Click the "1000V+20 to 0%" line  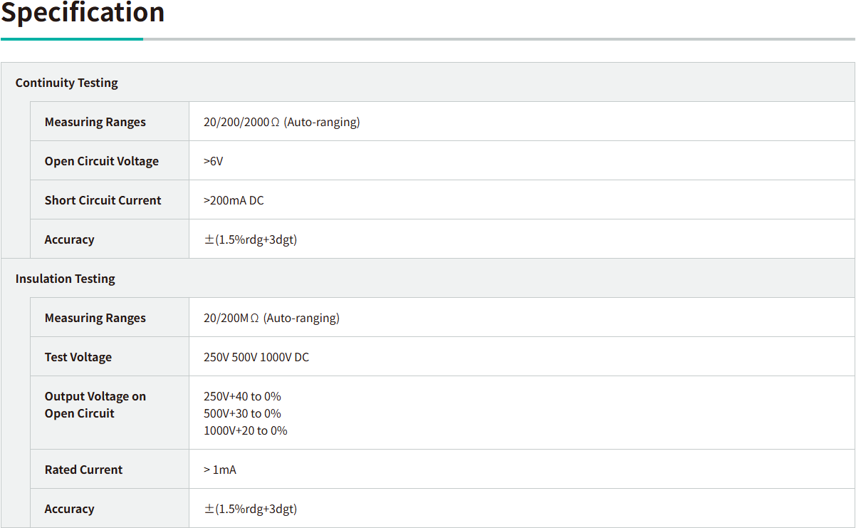point(246,430)
